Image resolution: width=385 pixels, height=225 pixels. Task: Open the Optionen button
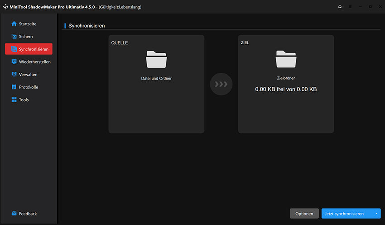pos(304,214)
